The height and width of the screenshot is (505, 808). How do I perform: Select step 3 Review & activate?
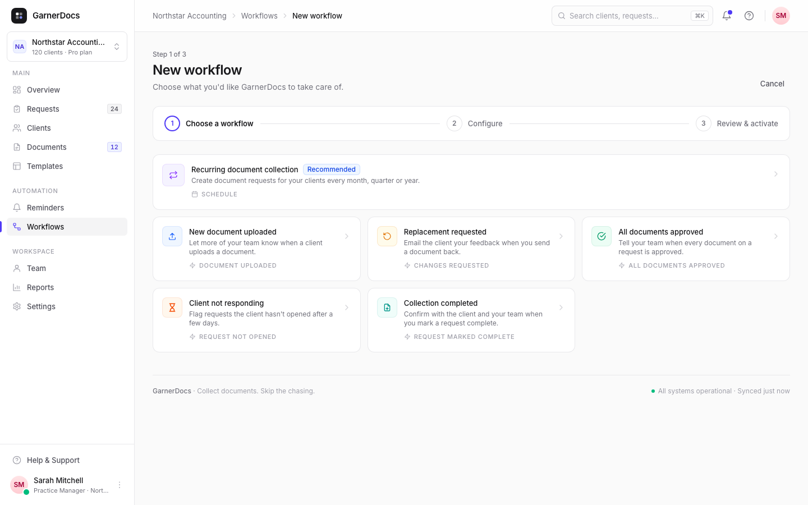[x=737, y=123]
